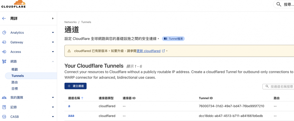The width and height of the screenshot is (294, 121).
Task: Click the 顯示 1 - 6 count text
Action: click(134, 66)
